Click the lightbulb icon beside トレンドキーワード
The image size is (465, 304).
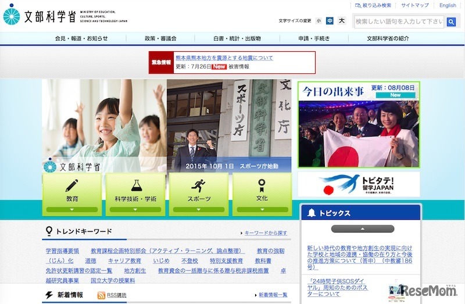coord(49,231)
